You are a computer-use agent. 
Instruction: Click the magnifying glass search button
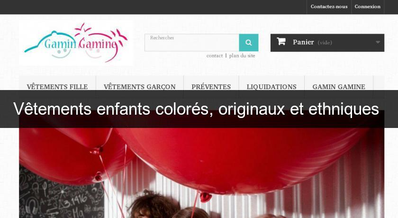point(248,43)
